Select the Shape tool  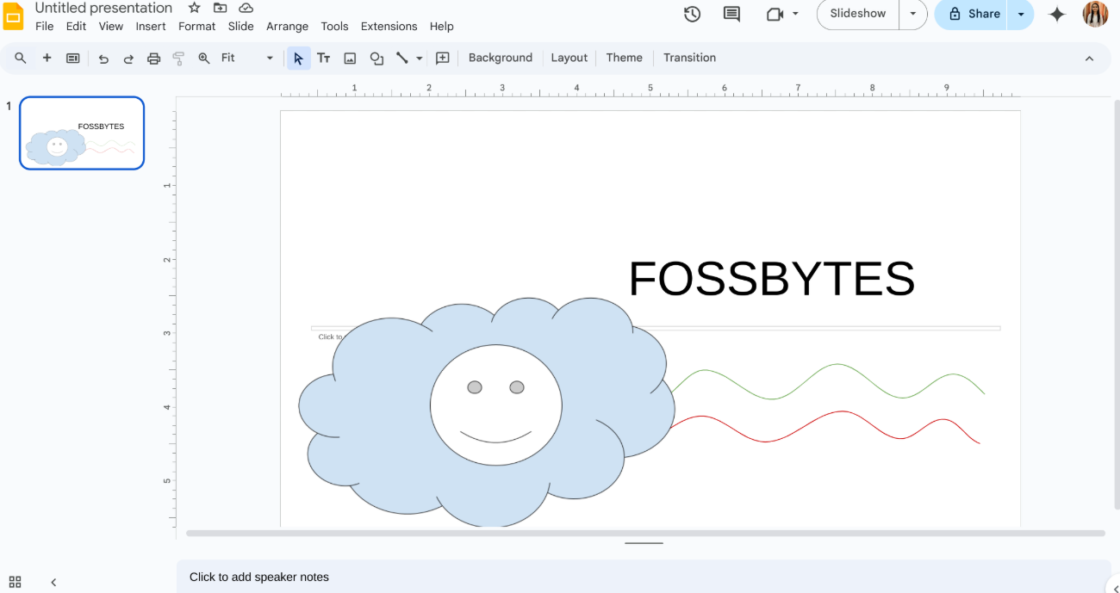[x=376, y=58]
